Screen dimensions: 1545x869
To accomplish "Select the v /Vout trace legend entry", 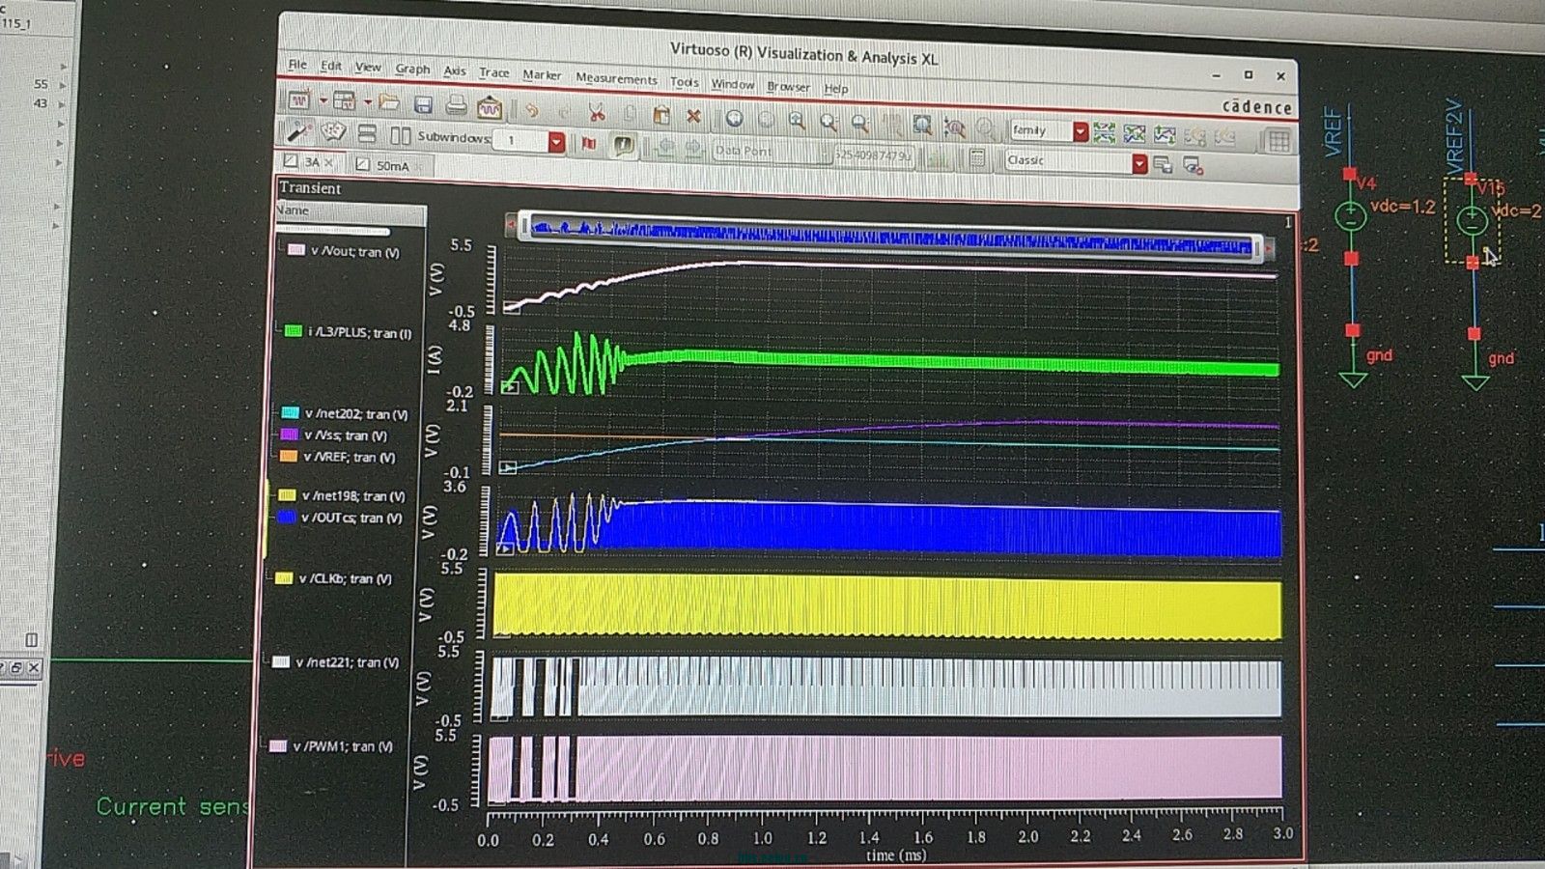I will click(x=345, y=251).
